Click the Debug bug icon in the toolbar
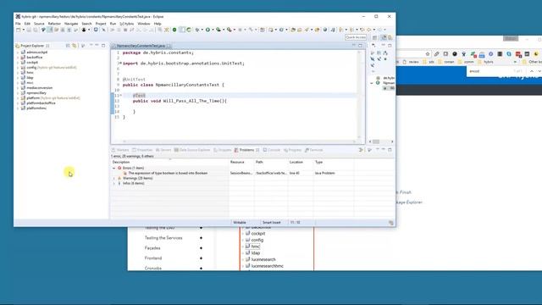Screen dimensions: 542x305 click(197, 30)
